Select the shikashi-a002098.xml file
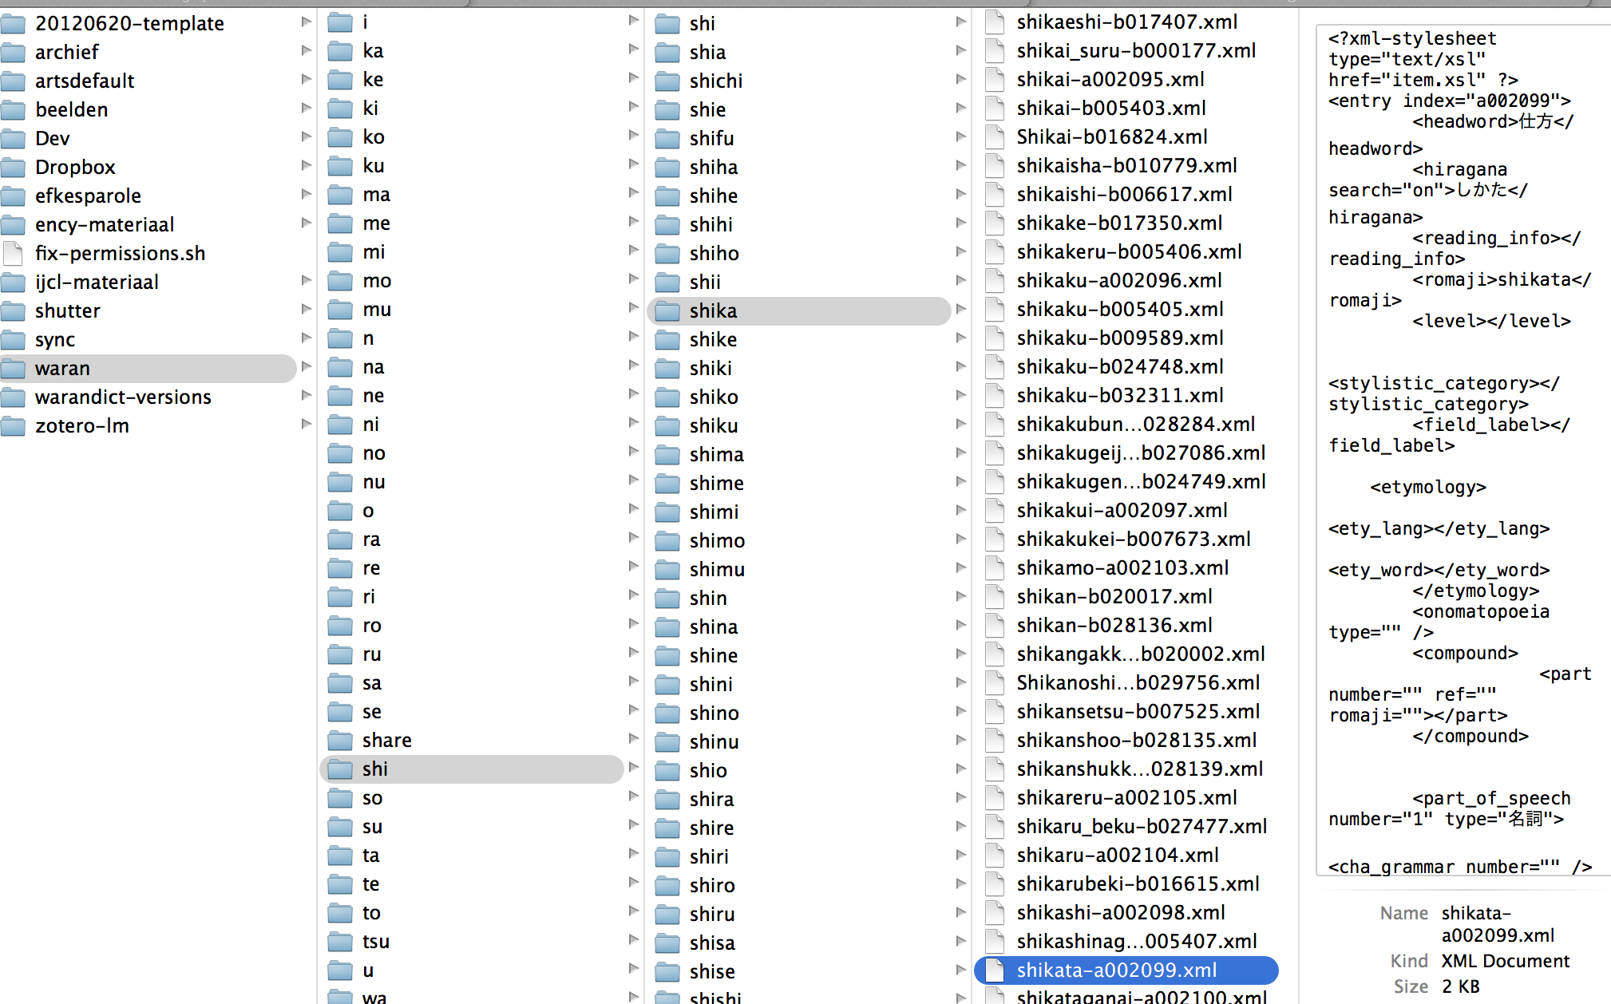 click(1120, 912)
